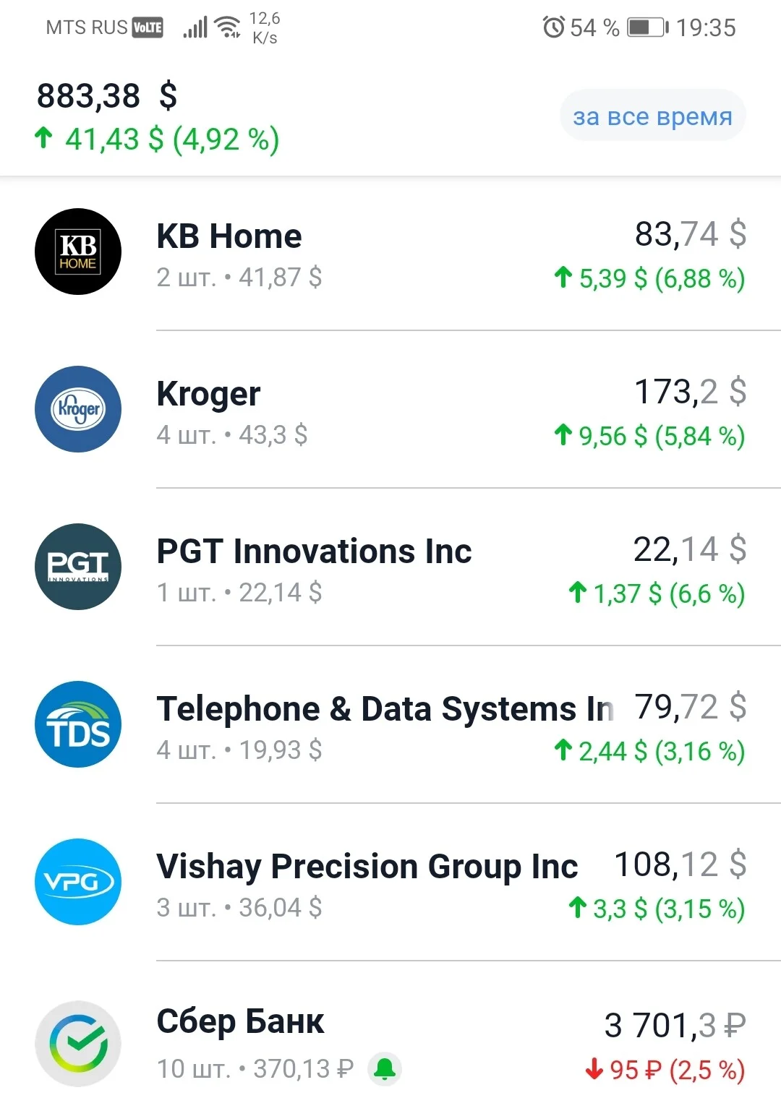This screenshot has width=781, height=1111.
Task: Tap the VPG company logo
Action: (x=78, y=882)
